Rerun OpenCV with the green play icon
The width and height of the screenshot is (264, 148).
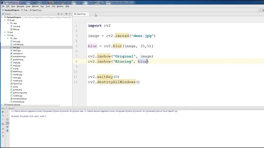pos(3,112)
